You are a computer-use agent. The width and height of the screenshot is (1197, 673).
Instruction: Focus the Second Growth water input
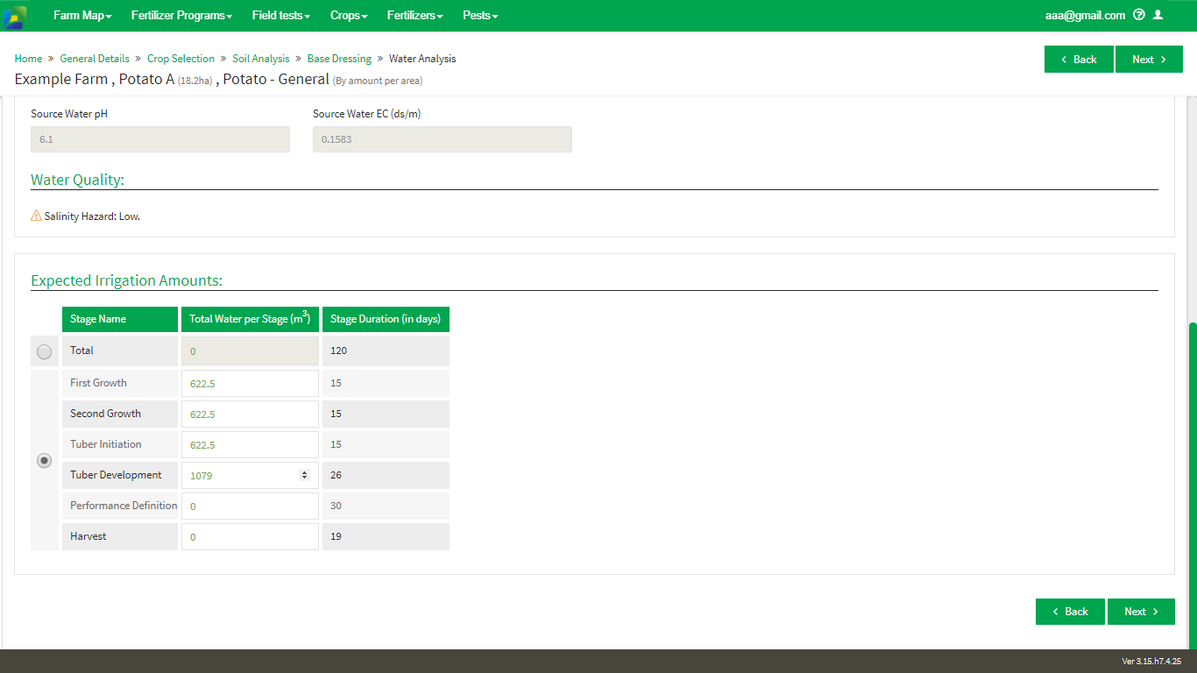250,414
